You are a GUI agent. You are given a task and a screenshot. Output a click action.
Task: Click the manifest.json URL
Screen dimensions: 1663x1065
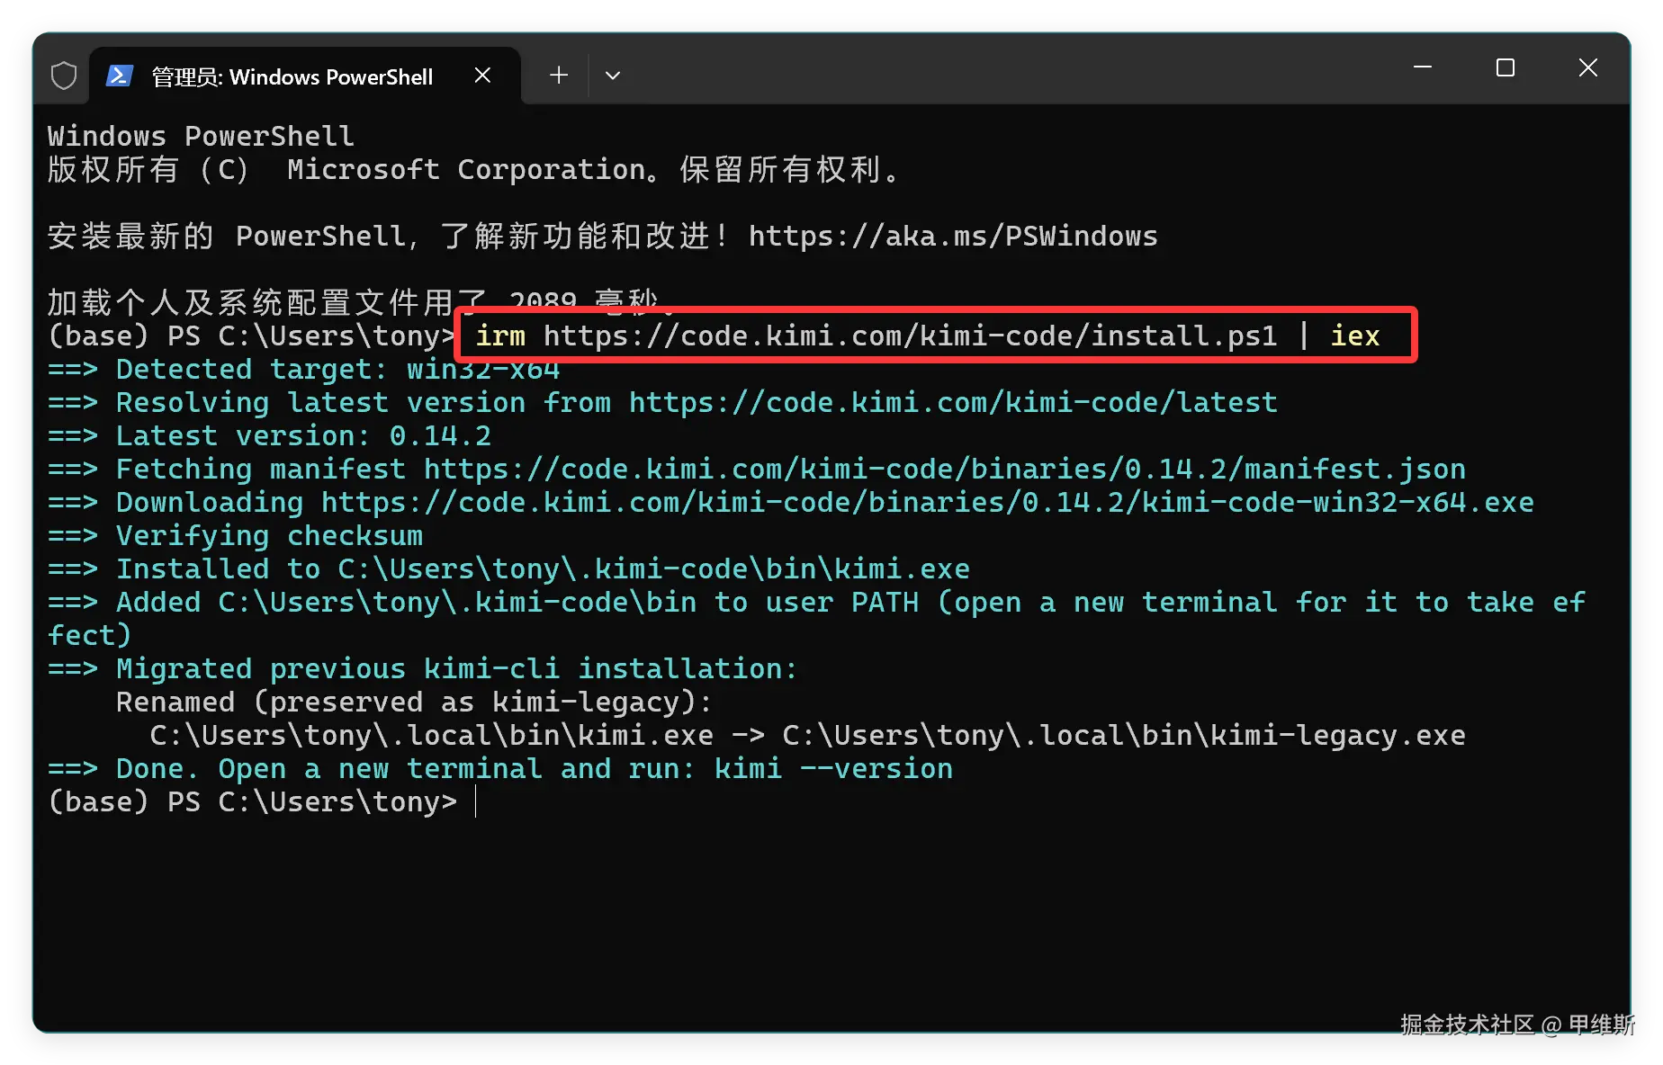pos(945,470)
